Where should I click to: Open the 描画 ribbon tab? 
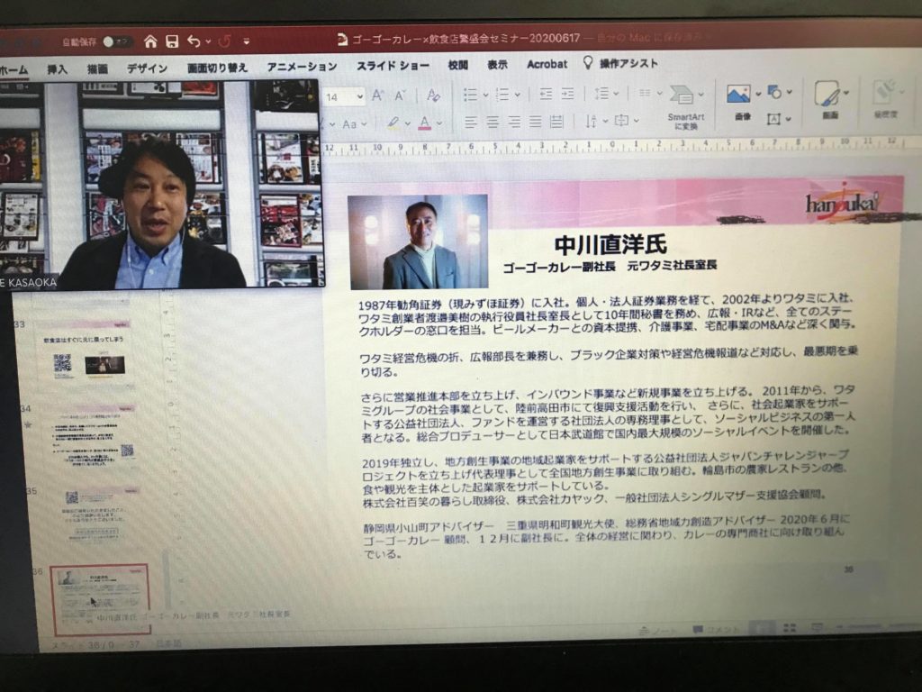tap(97, 68)
